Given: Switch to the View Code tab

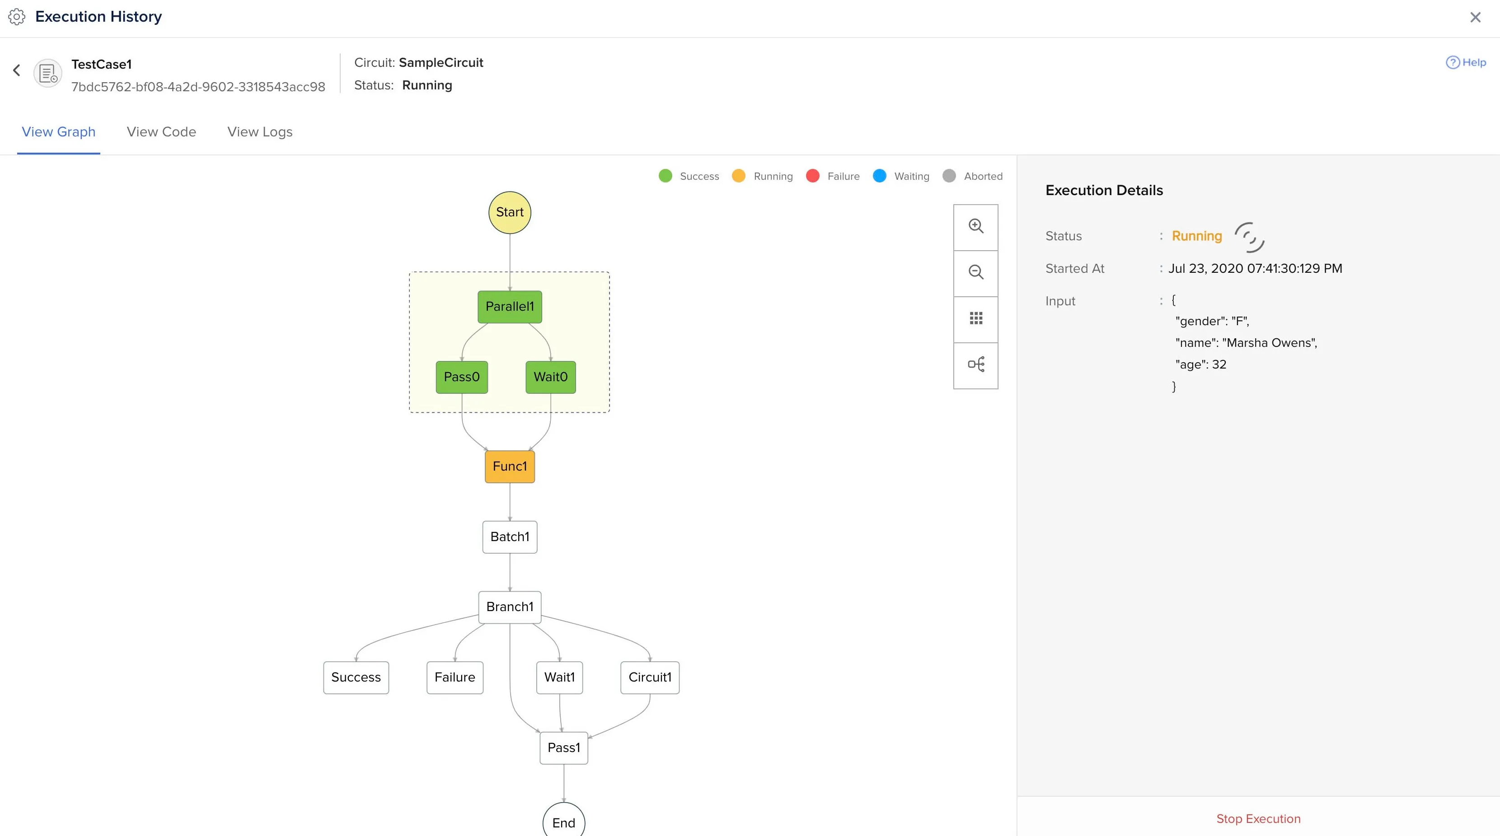Looking at the screenshot, I should point(161,131).
